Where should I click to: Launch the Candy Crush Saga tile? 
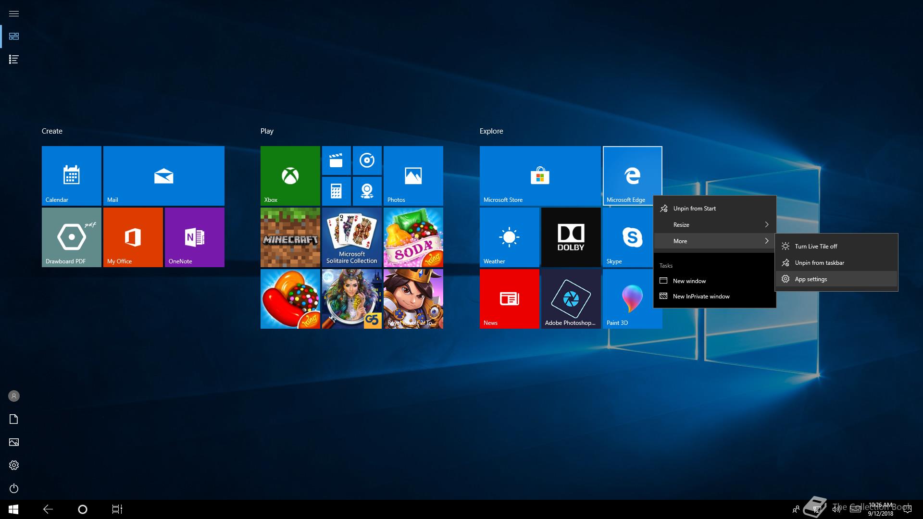[x=290, y=299]
